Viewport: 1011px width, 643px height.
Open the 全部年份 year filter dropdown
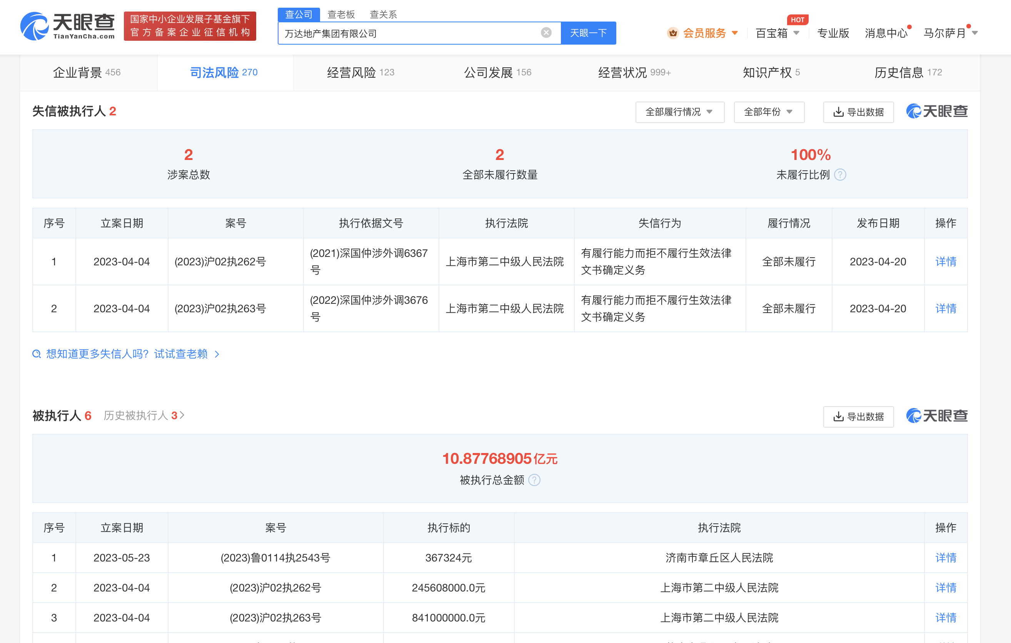coord(769,112)
